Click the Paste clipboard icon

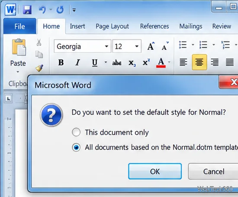point(19,47)
